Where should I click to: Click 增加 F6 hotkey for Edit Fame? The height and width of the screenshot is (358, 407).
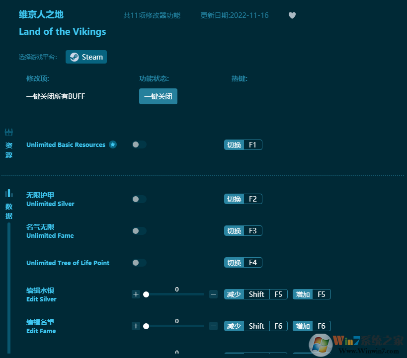(312, 326)
